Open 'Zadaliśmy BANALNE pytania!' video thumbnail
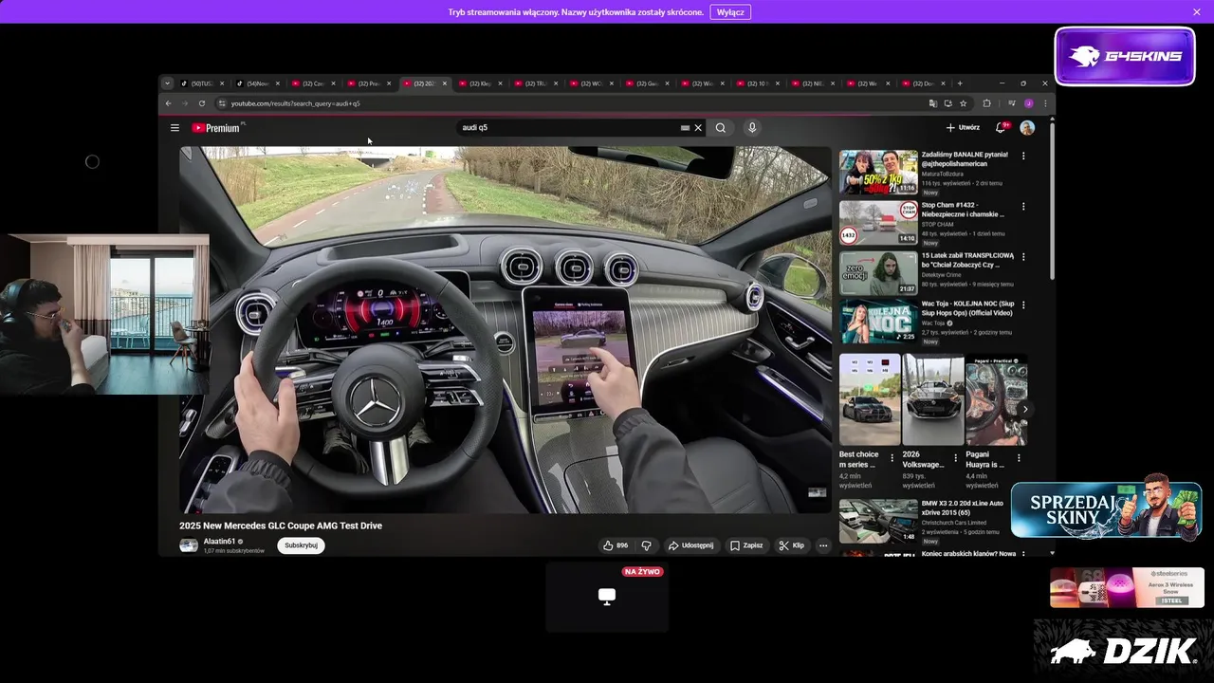The height and width of the screenshot is (683, 1214). click(878, 172)
